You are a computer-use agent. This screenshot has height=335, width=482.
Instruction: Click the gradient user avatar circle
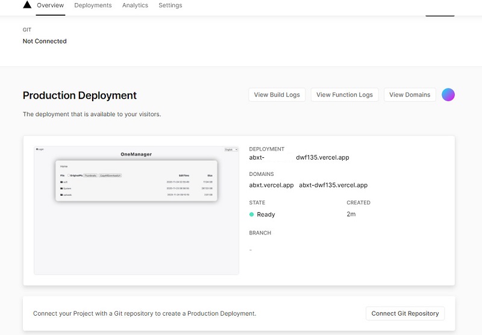point(448,95)
